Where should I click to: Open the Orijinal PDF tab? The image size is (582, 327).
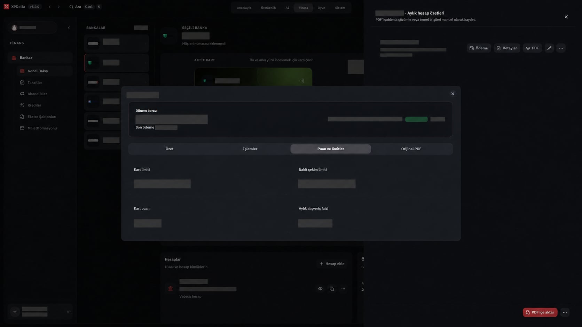tap(411, 149)
